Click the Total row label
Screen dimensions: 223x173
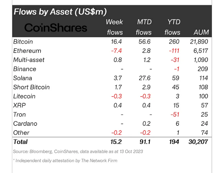click(x=20, y=142)
